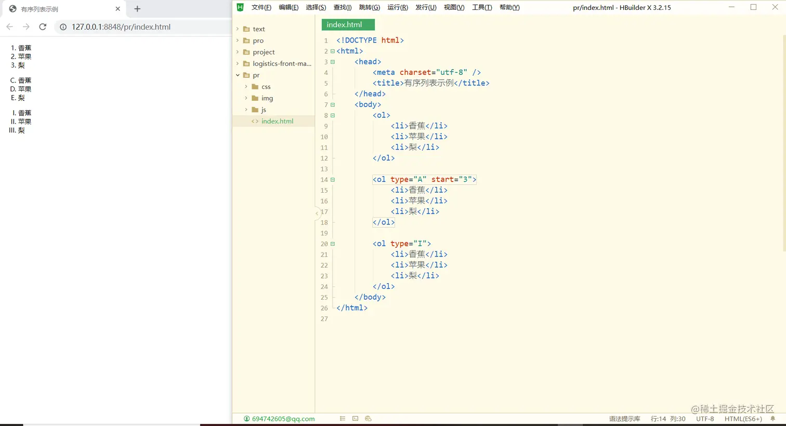Screen dimensions: 786x426
Task: Click the browser address bar URL
Action: click(x=121, y=27)
